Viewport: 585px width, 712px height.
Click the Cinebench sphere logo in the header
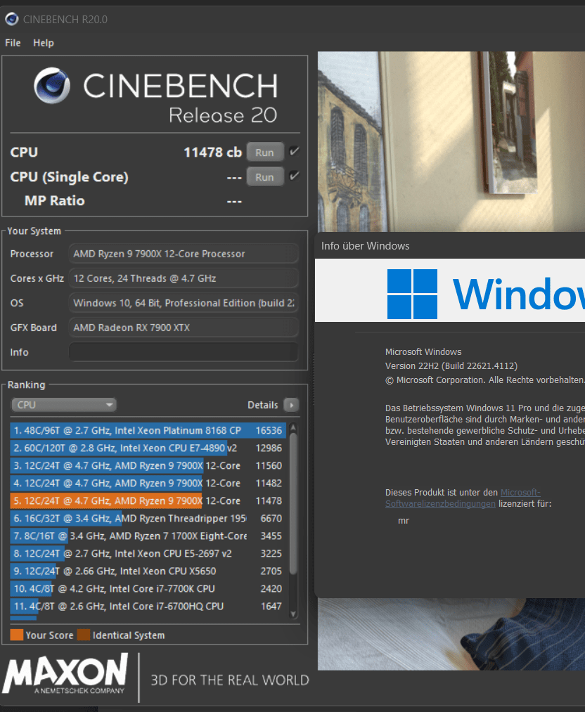tap(52, 85)
